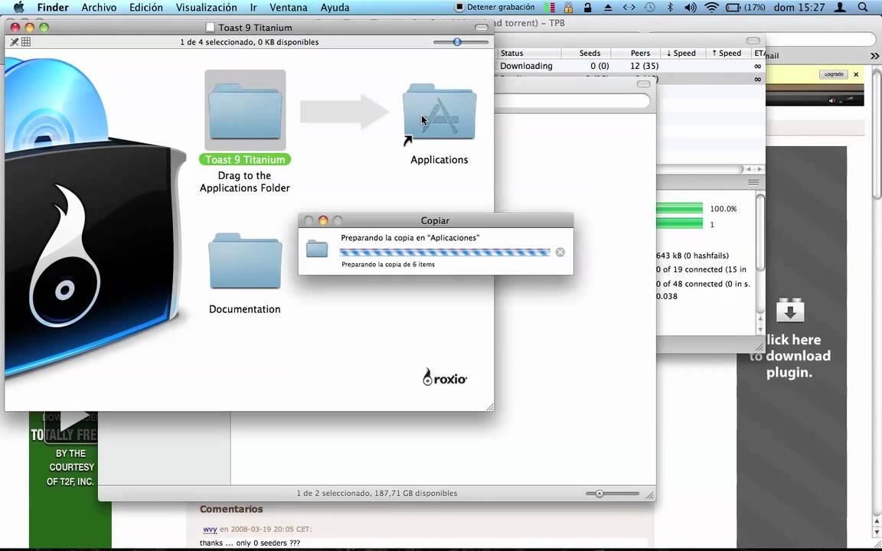This screenshot has width=882, height=551.
Task: Sort torrents by Status column
Action: [x=529, y=53]
